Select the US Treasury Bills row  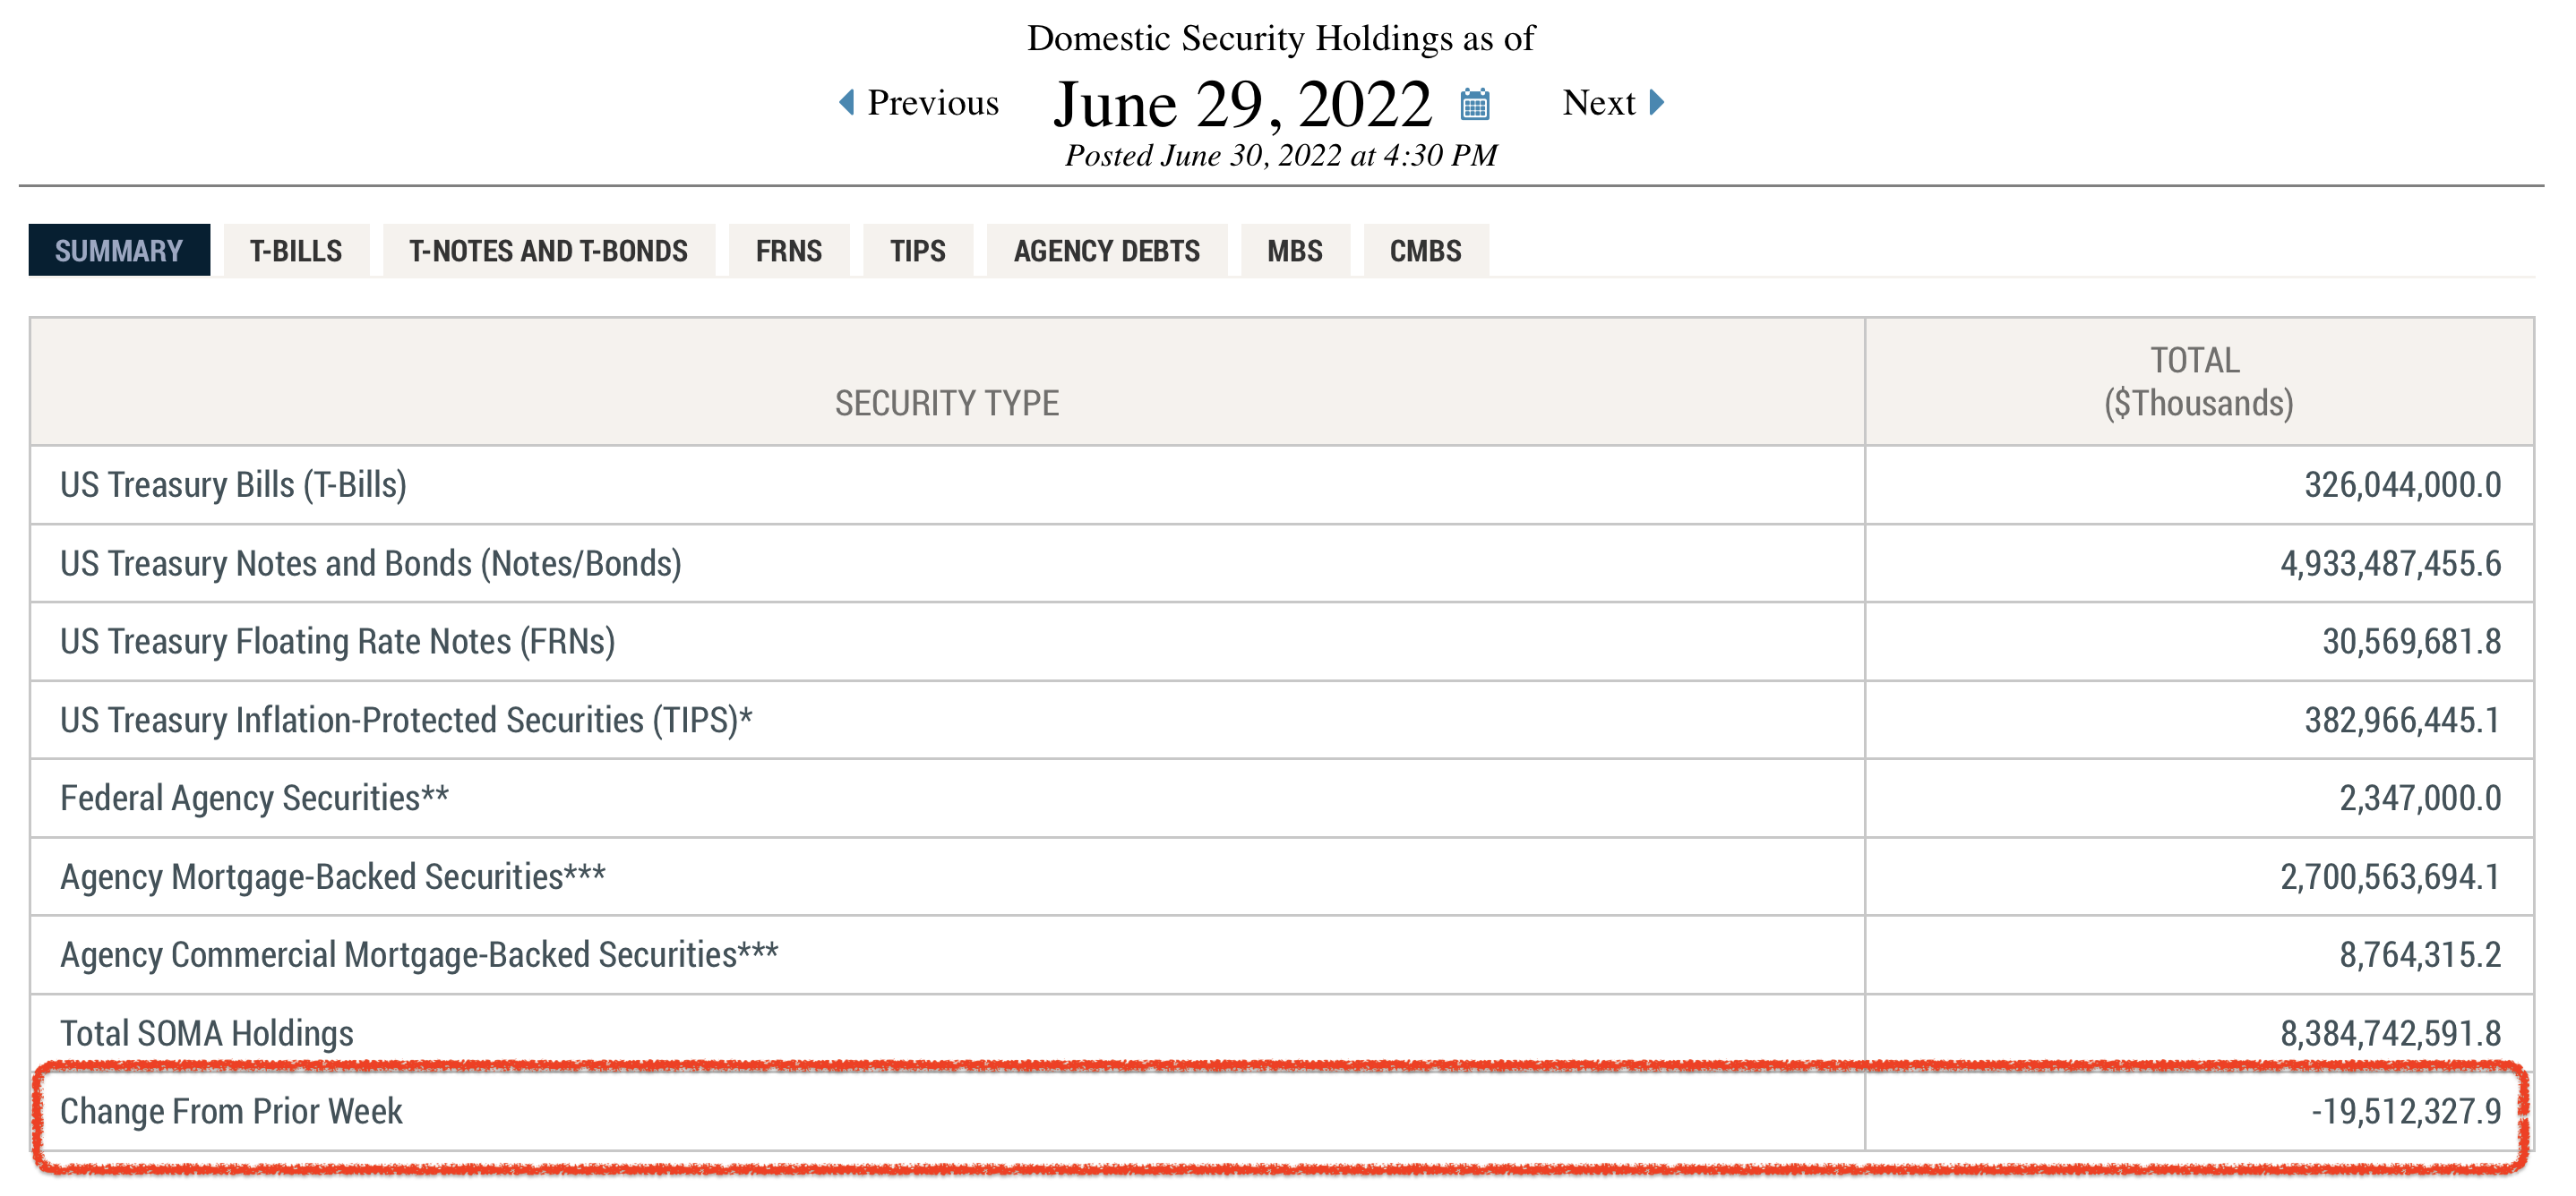(x=233, y=484)
